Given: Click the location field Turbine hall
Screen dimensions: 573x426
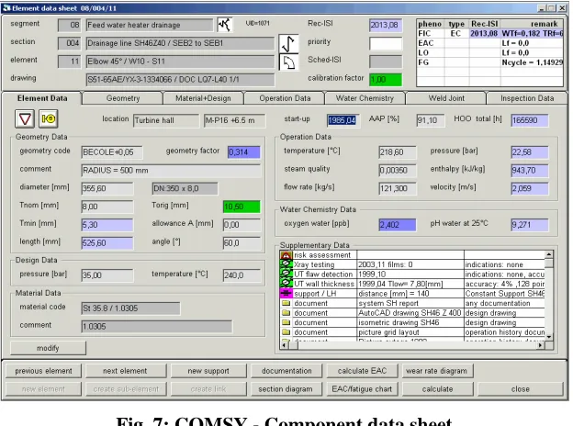Looking at the screenshot, I should click(x=166, y=120).
